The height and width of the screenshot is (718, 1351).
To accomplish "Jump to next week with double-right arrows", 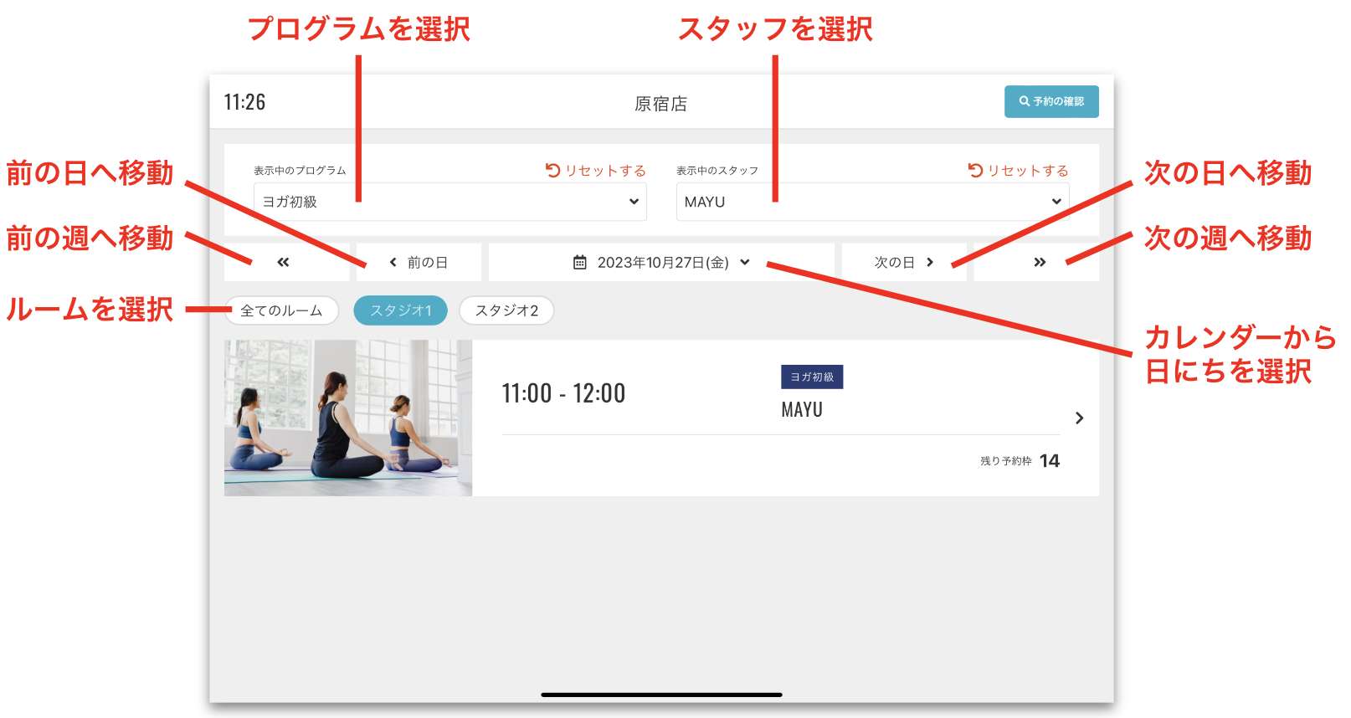I will 1040,262.
